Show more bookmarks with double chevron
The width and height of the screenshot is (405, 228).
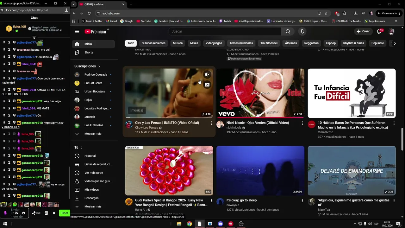coord(396,21)
